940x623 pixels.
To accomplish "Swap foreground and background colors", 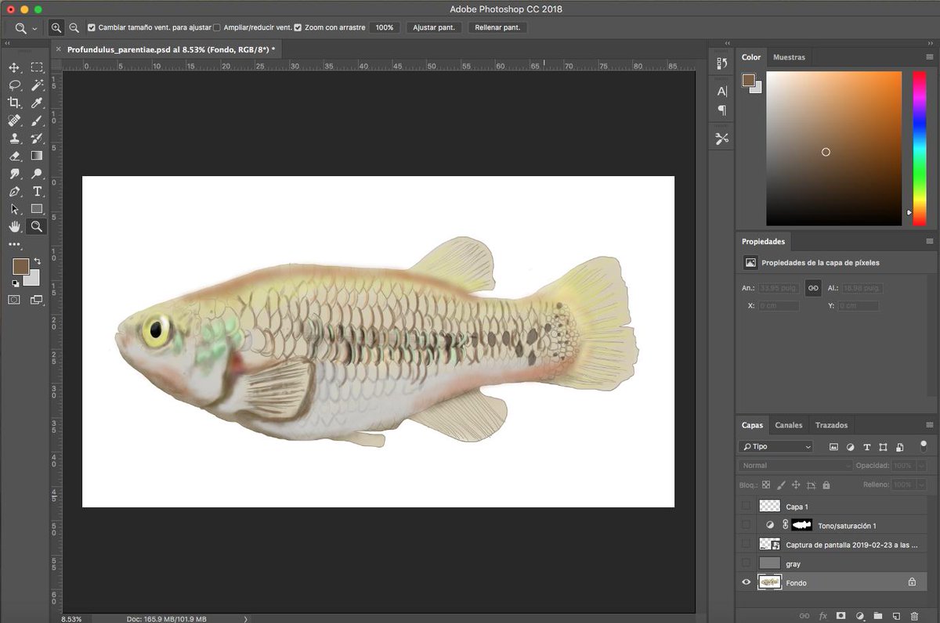I will click(37, 261).
